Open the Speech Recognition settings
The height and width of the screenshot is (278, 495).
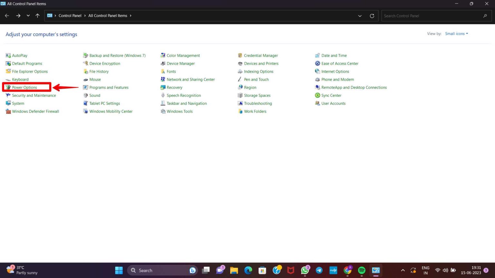point(184,95)
